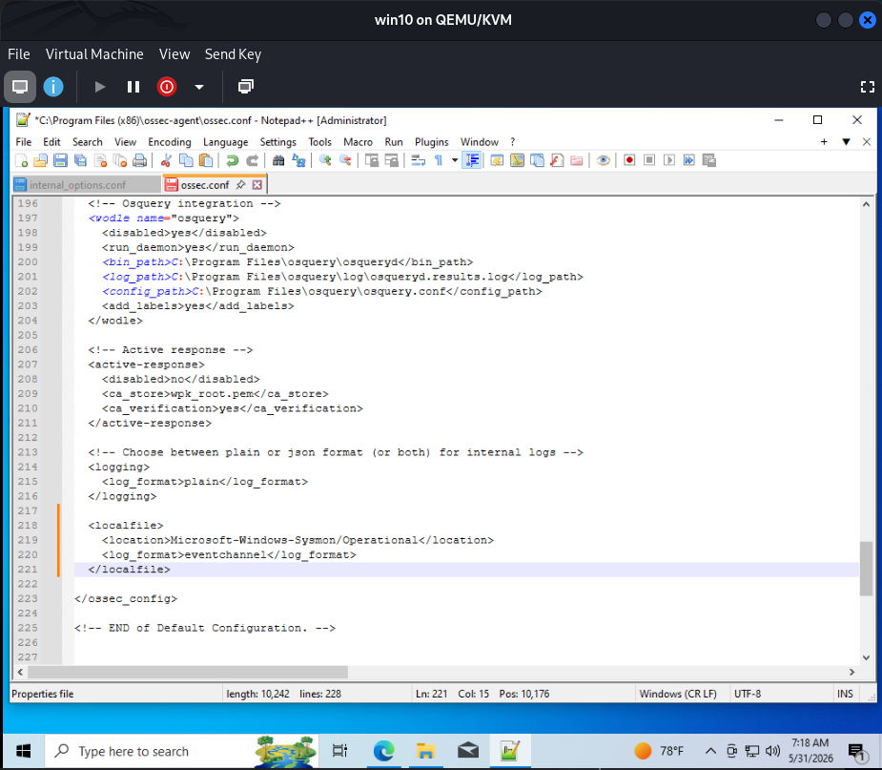Open the Tools menu
Viewport: 882px width, 770px height.
320,142
